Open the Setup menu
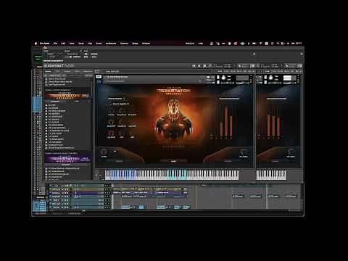348x261 pixels. (135, 43)
